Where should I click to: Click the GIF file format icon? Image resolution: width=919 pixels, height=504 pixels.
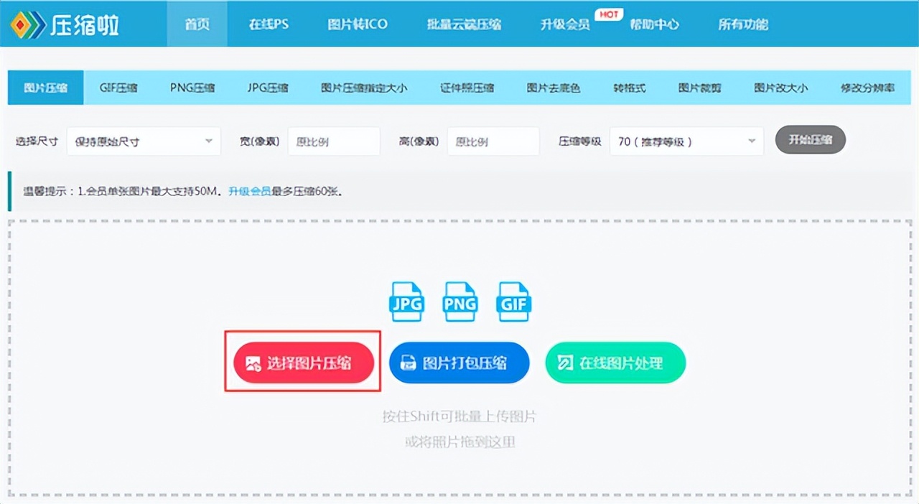point(513,301)
